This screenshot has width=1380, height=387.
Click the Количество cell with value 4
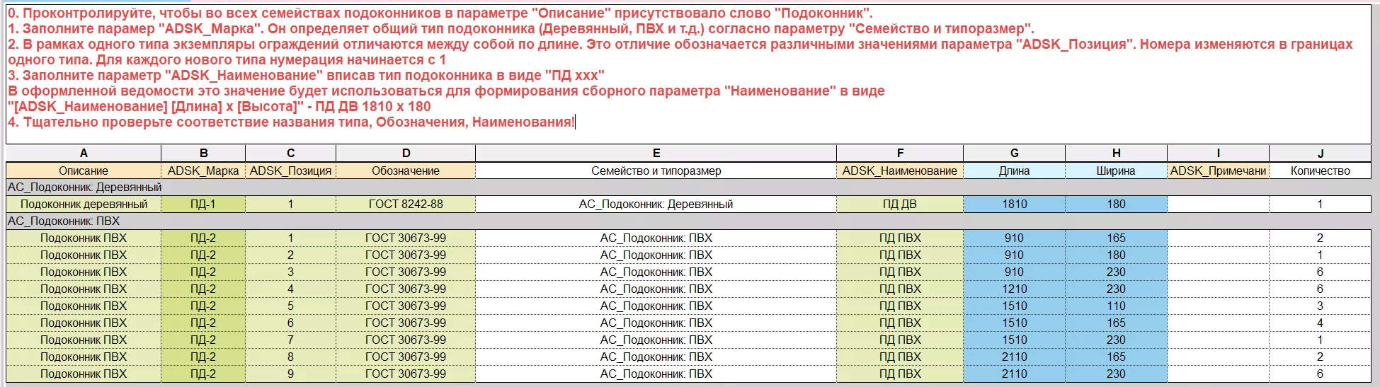pos(1320,323)
